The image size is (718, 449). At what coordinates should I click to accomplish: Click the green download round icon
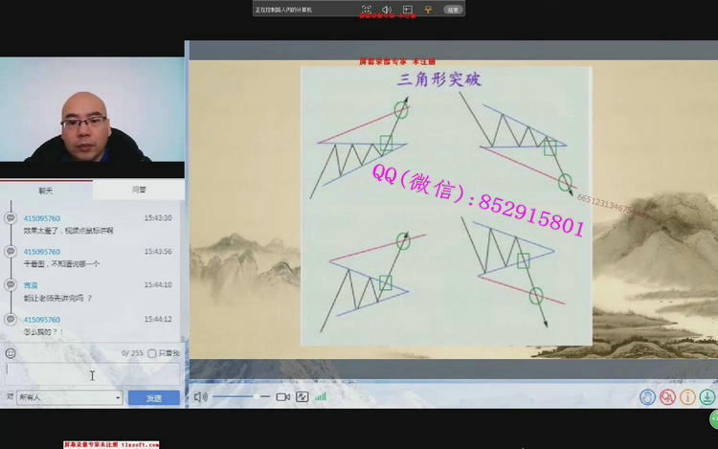tap(708, 396)
